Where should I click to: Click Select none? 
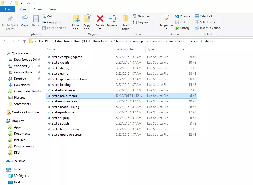pos(205,22)
